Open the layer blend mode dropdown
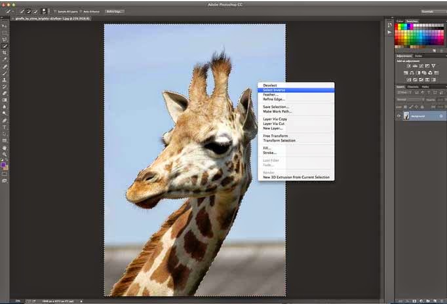447x304 pixels. click(x=410, y=100)
